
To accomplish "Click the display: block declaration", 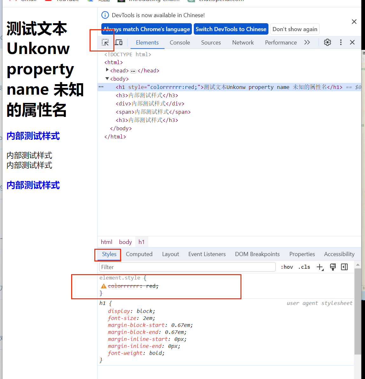I will [x=131, y=311].
